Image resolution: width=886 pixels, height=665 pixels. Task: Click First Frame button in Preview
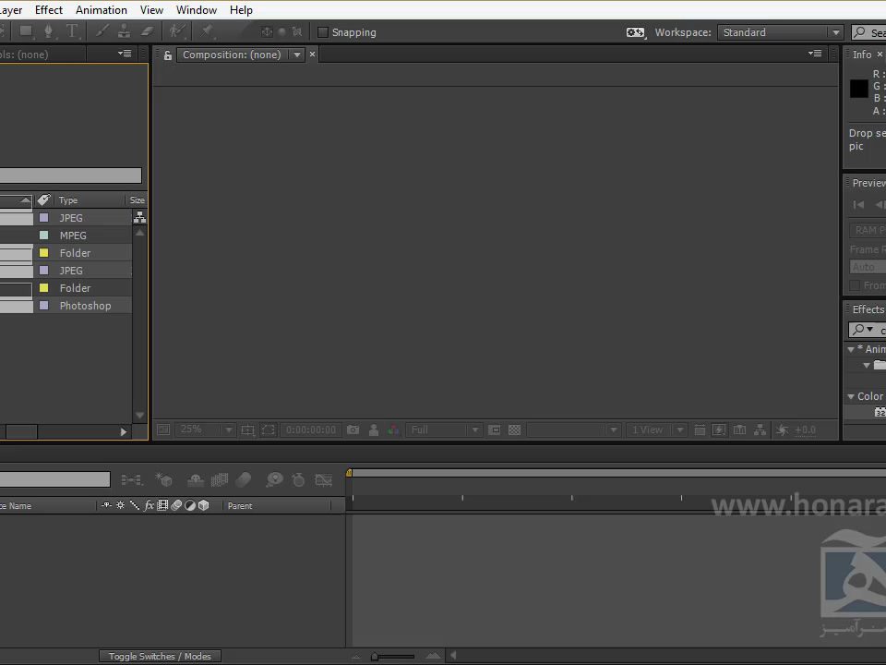pos(858,205)
